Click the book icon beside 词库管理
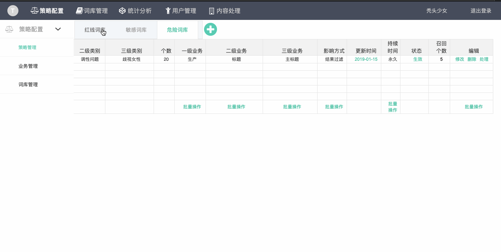This screenshot has height=252, width=501. click(x=79, y=11)
